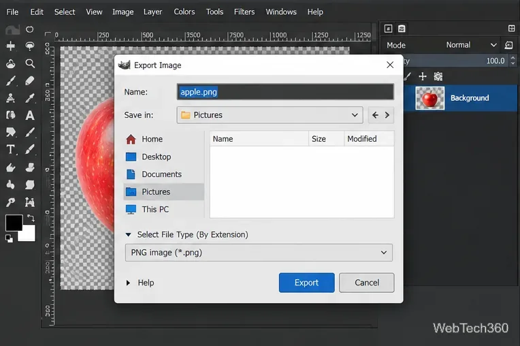Sort files by Size column header
Image resolution: width=520 pixels, height=346 pixels.
326,139
